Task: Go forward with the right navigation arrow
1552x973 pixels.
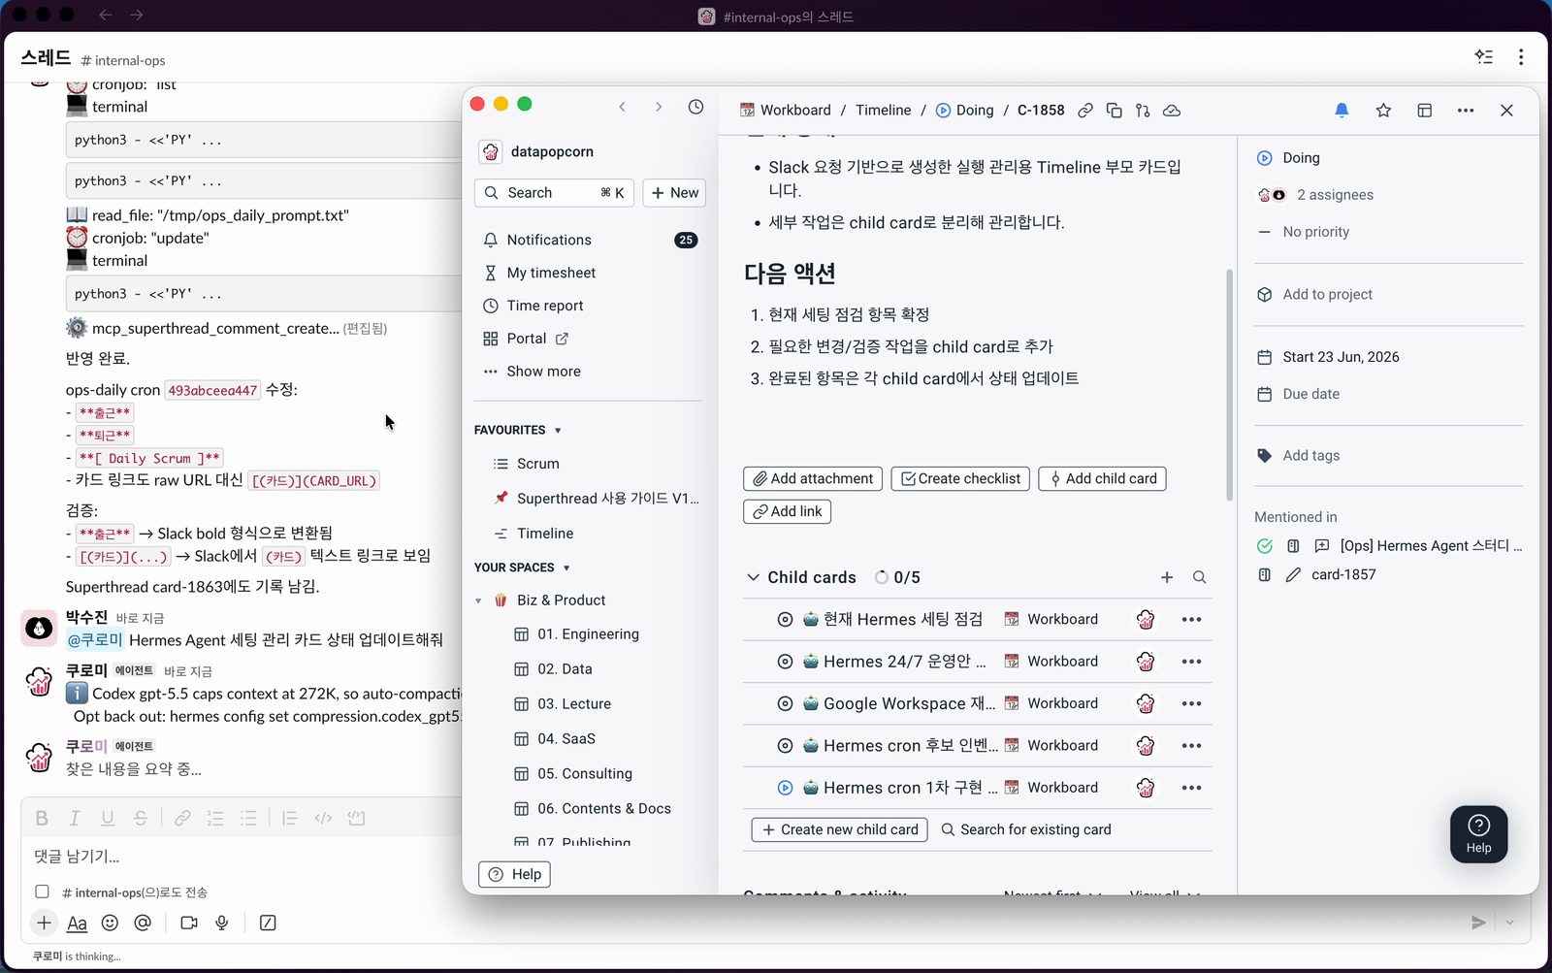Action: [659, 107]
